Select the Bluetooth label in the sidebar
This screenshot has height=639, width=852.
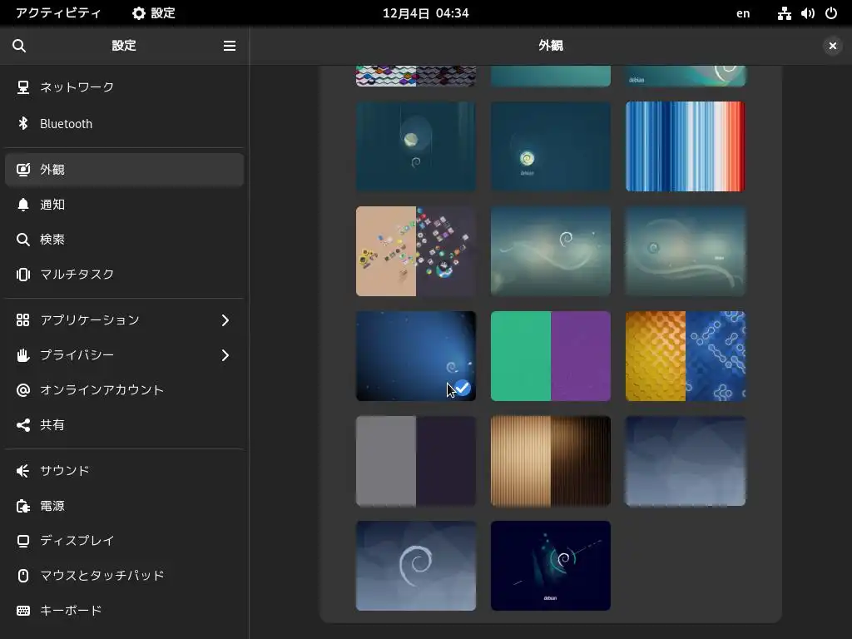[67, 124]
